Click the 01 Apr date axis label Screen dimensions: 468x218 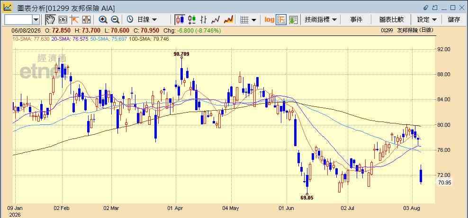pyautogui.click(x=175, y=208)
